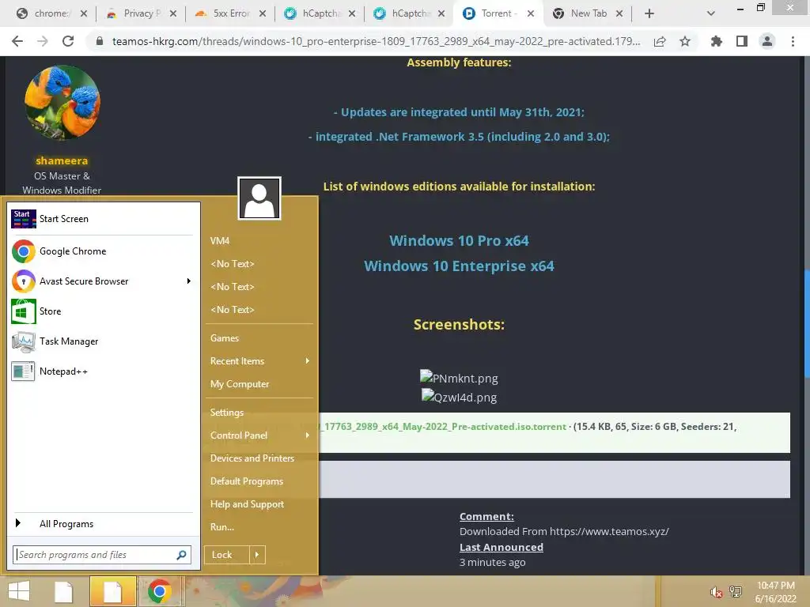
Task: Click the search magnifier icon in start menu
Action: pos(181,555)
